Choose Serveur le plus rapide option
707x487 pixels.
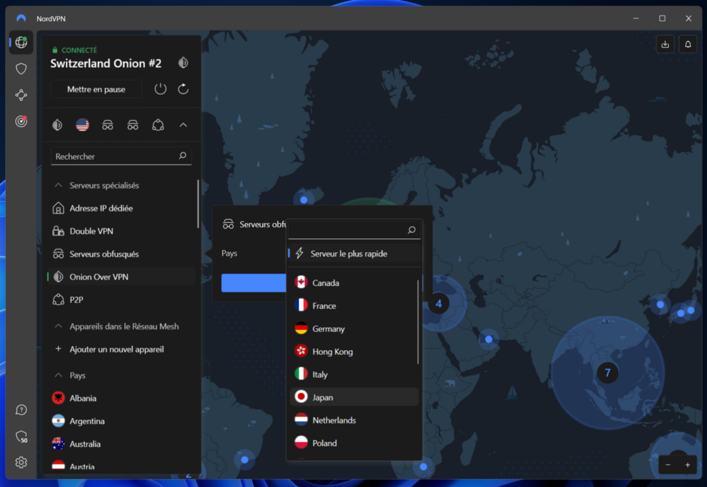click(354, 254)
